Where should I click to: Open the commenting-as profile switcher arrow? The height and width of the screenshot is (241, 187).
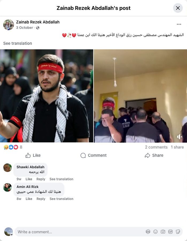click(x=11, y=235)
